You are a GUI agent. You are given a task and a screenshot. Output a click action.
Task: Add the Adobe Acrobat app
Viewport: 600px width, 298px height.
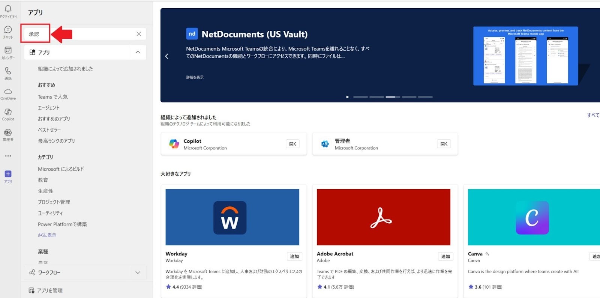[x=445, y=256]
